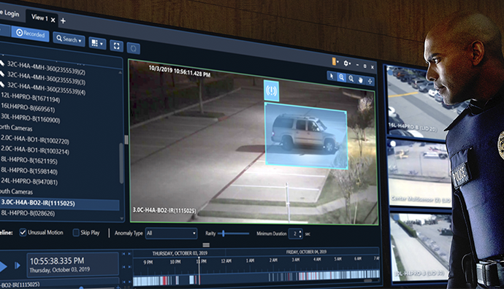The width and height of the screenshot is (504, 289).
Task: Select the hand pan tool
Action: (x=360, y=80)
